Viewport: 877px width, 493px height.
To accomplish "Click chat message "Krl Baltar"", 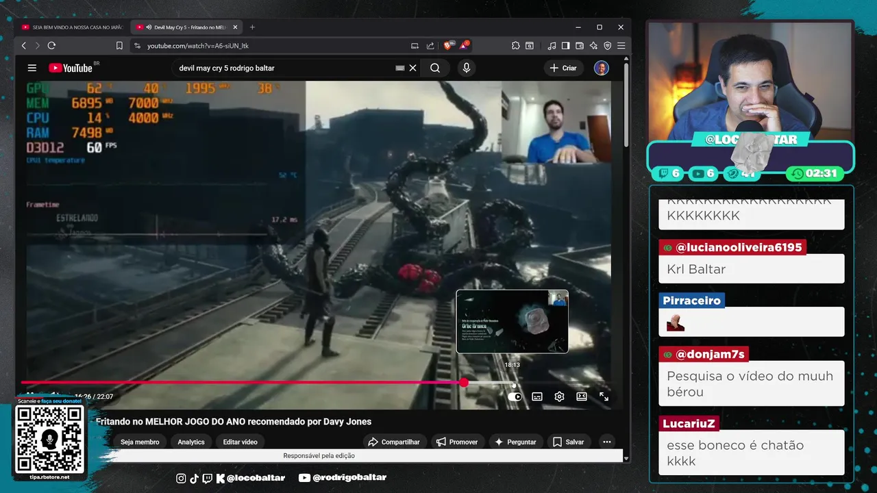I will pos(696,269).
